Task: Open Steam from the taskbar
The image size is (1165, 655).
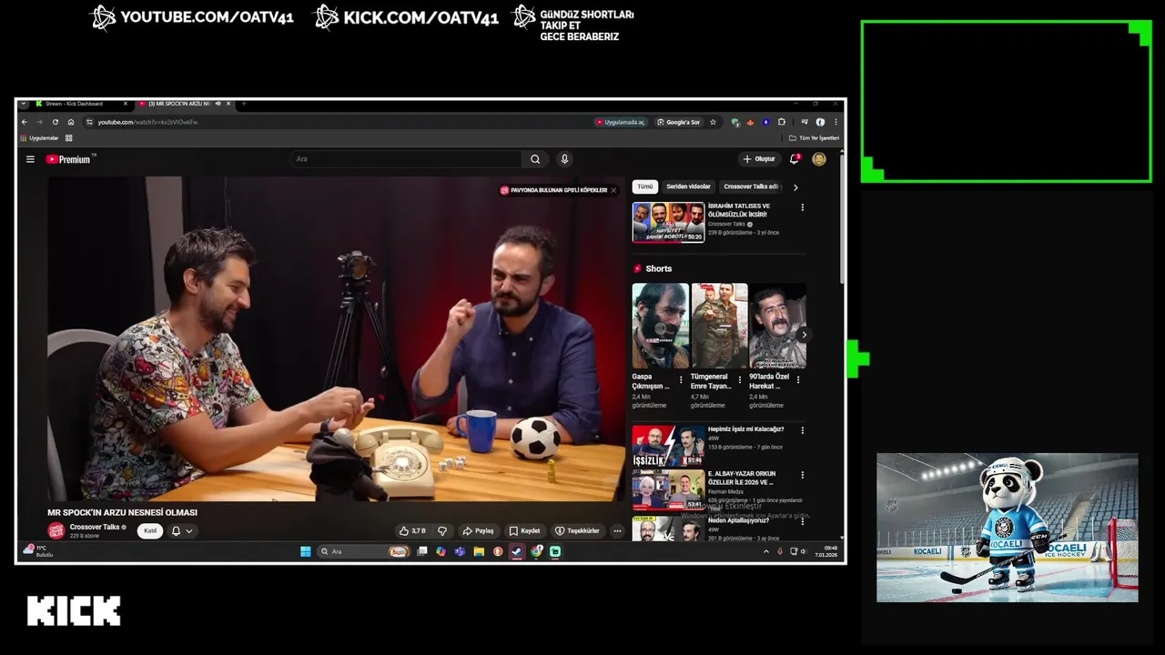Action: coord(517,551)
